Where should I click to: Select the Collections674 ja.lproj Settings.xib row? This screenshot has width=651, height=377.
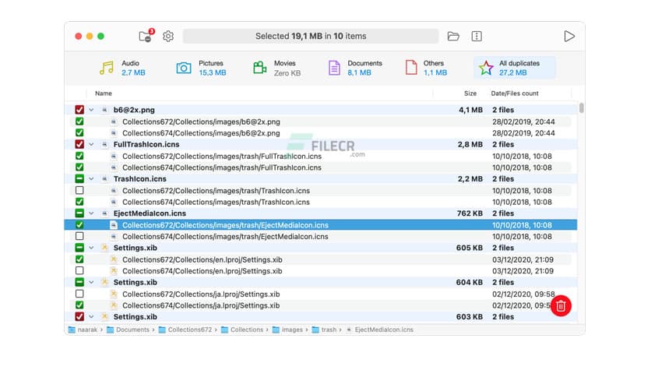[201, 305]
